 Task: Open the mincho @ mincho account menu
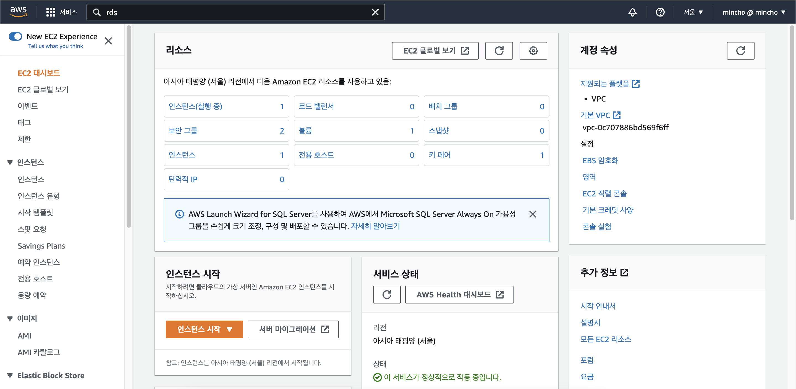pyautogui.click(x=753, y=12)
